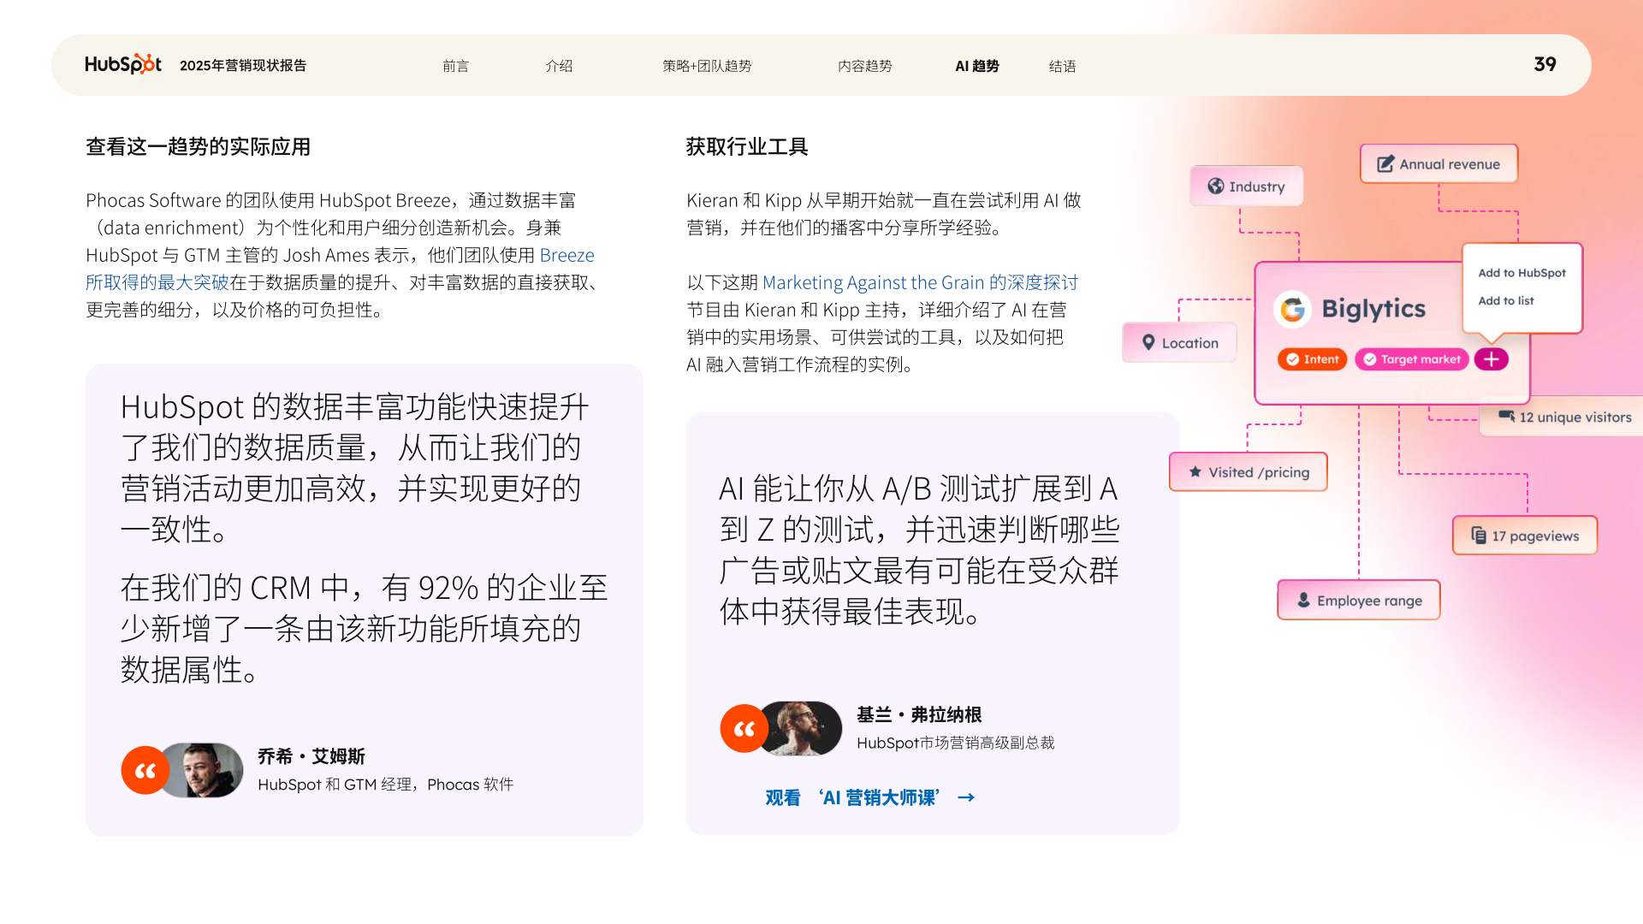
Task: Click orange quote icon beside 乔希·艾姆斯
Action: pos(145,770)
